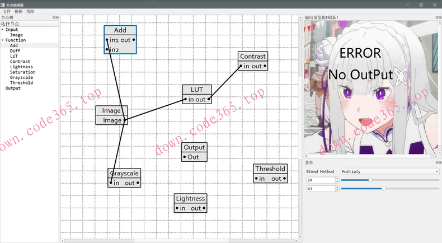Click the preview image thumbnail
442x243 pixels.
[x=371, y=87]
